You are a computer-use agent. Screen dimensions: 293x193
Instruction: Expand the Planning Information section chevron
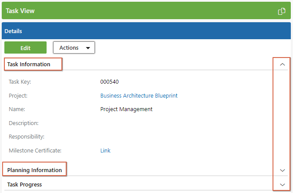pos(283,170)
